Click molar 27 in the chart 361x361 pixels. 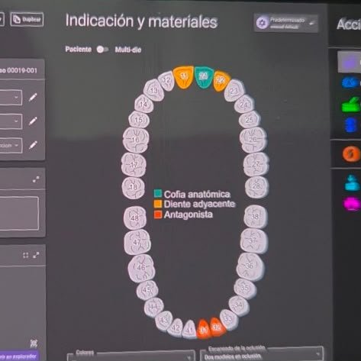(256, 164)
